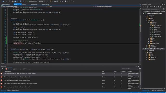Select BoxButton.cs in Solution Explorer

157,31
